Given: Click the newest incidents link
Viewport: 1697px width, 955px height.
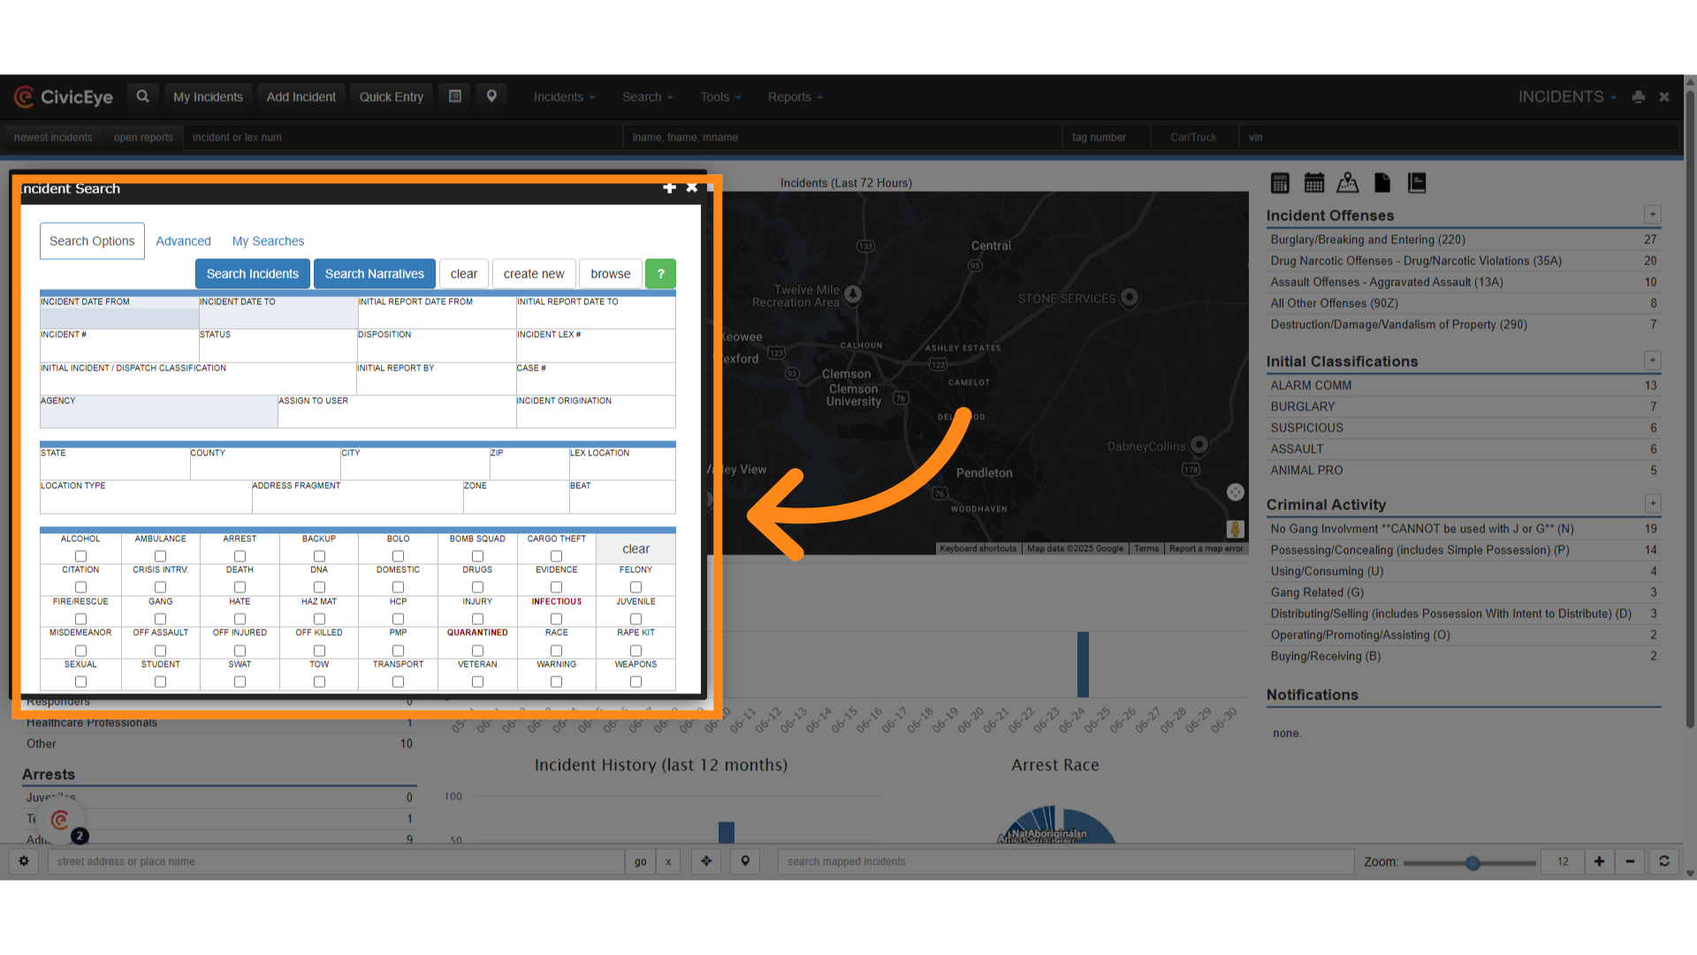Looking at the screenshot, I should [53, 137].
